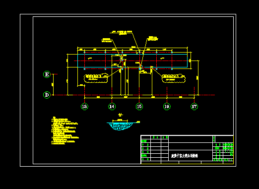Select grid axis bubble 17
The image size is (259, 189).
pyautogui.click(x=194, y=106)
